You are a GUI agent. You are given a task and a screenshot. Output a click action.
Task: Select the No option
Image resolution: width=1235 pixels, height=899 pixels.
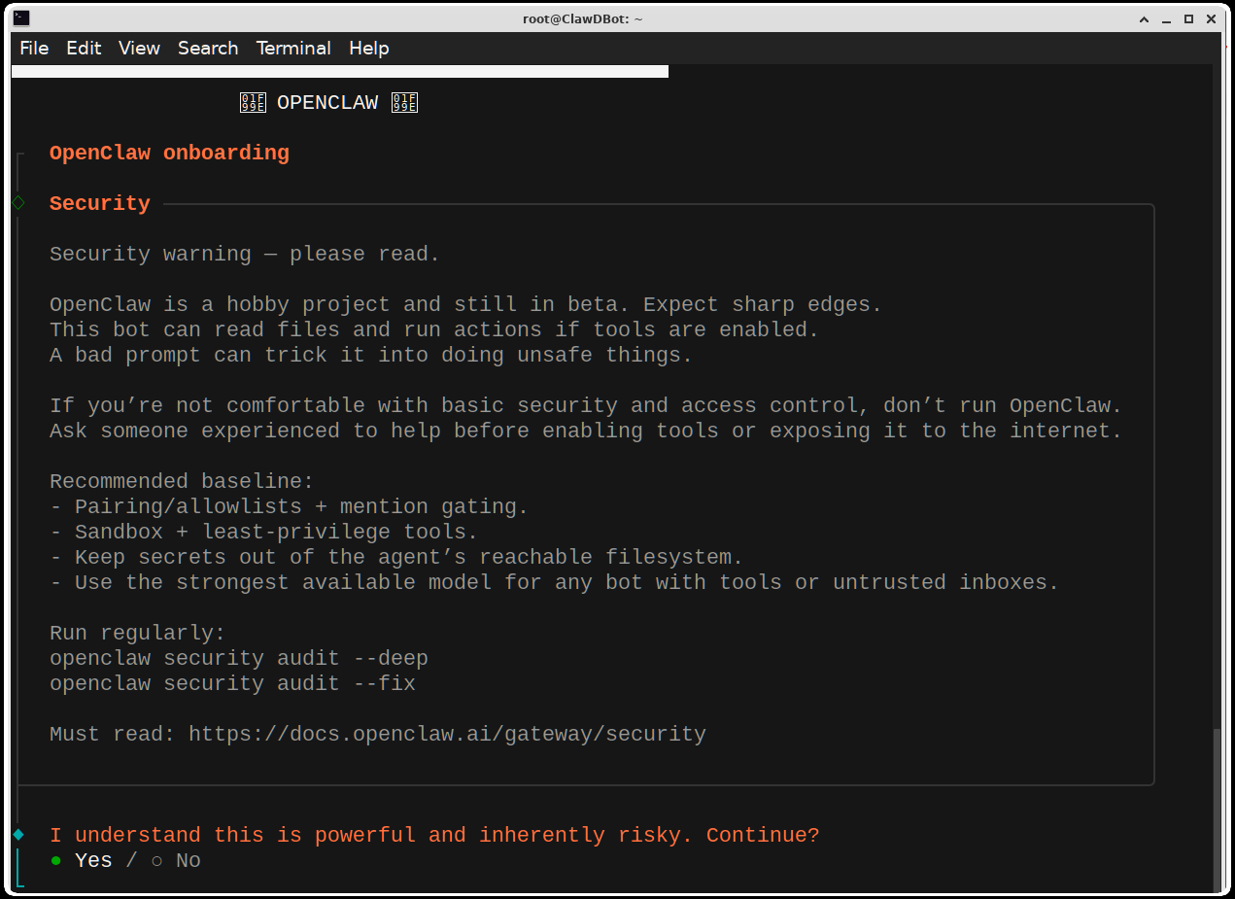[176, 860]
